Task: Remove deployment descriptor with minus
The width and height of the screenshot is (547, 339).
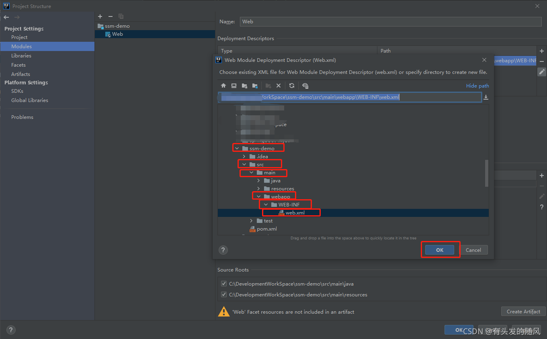Action: tap(542, 61)
